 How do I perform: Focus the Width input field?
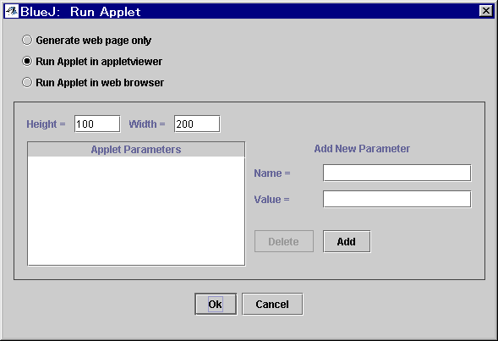197,124
